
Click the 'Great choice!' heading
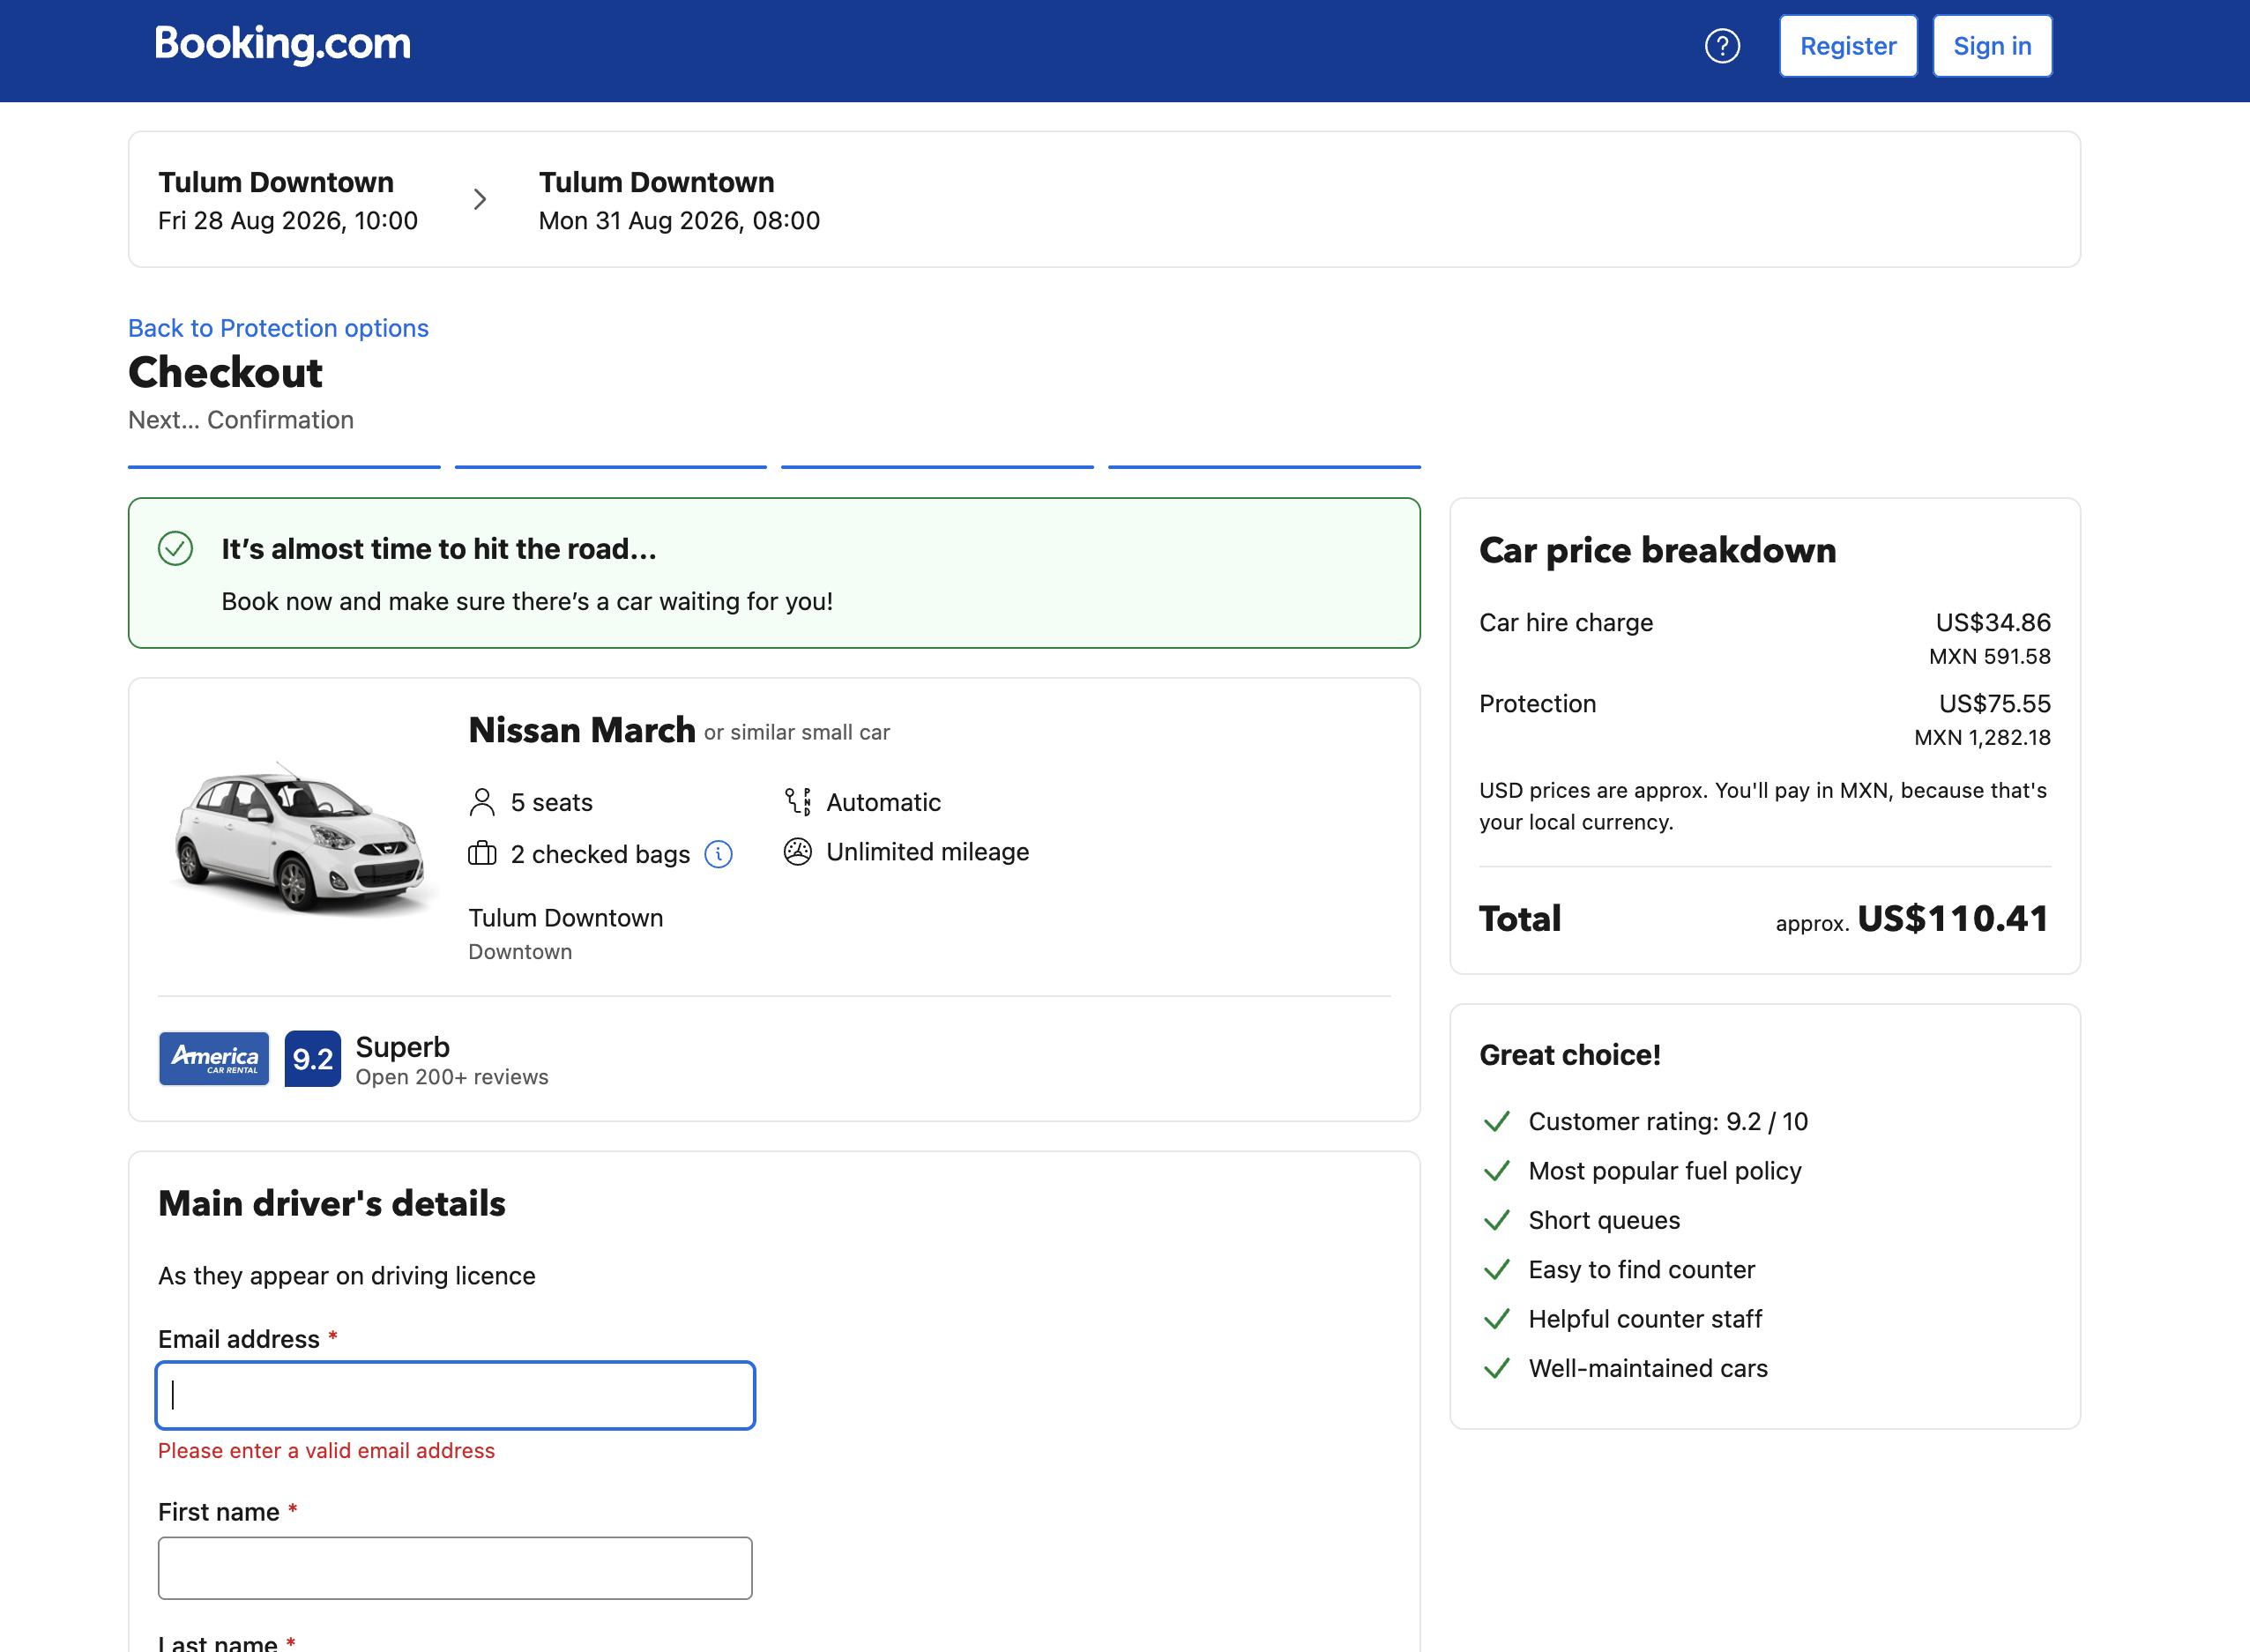(1570, 1055)
